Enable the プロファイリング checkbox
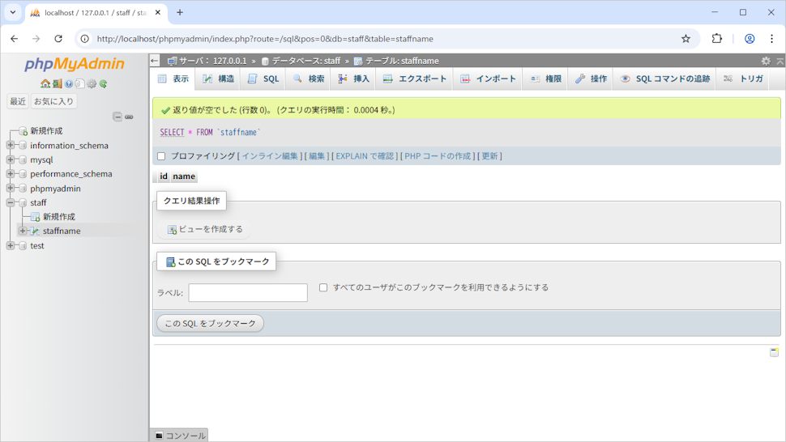786x442 pixels. coord(161,156)
